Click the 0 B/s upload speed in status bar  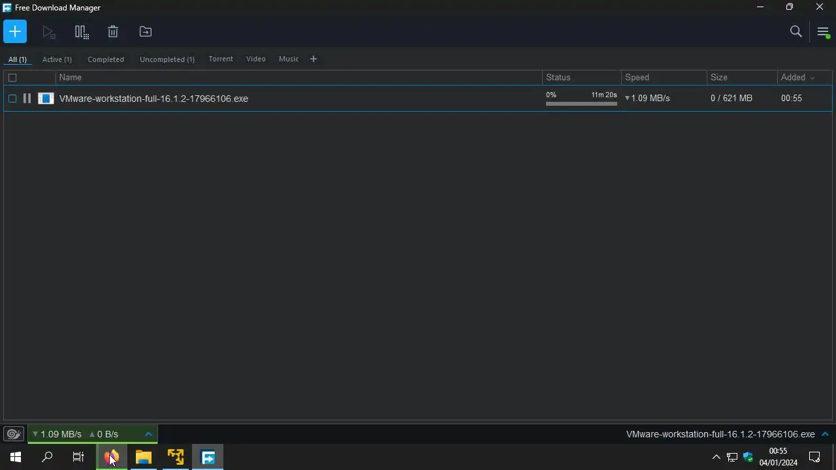pyautogui.click(x=108, y=434)
